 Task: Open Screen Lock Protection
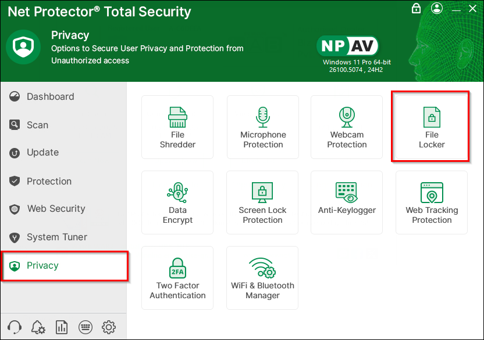click(263, 202)
